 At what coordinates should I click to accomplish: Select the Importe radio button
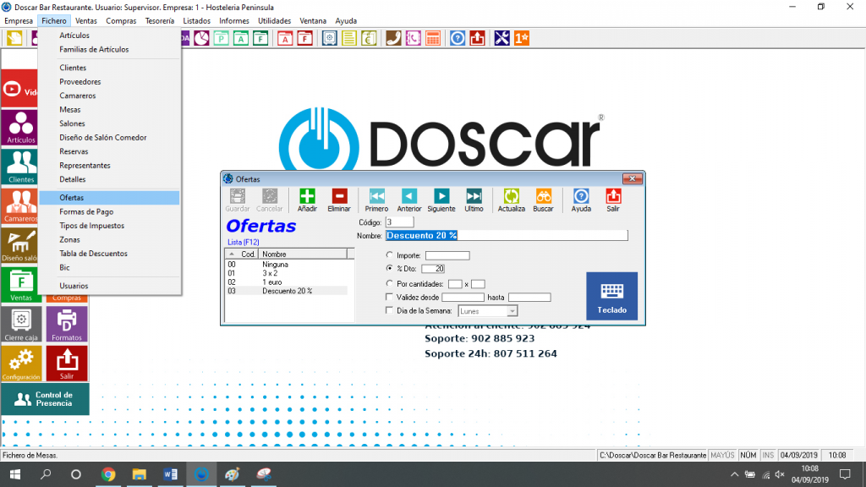tap(389, 255)
